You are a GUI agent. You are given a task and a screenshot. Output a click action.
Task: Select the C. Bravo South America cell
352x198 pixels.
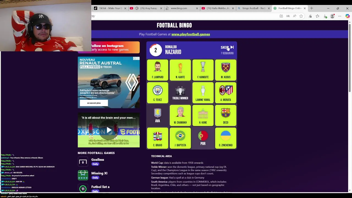coord(158,138)
